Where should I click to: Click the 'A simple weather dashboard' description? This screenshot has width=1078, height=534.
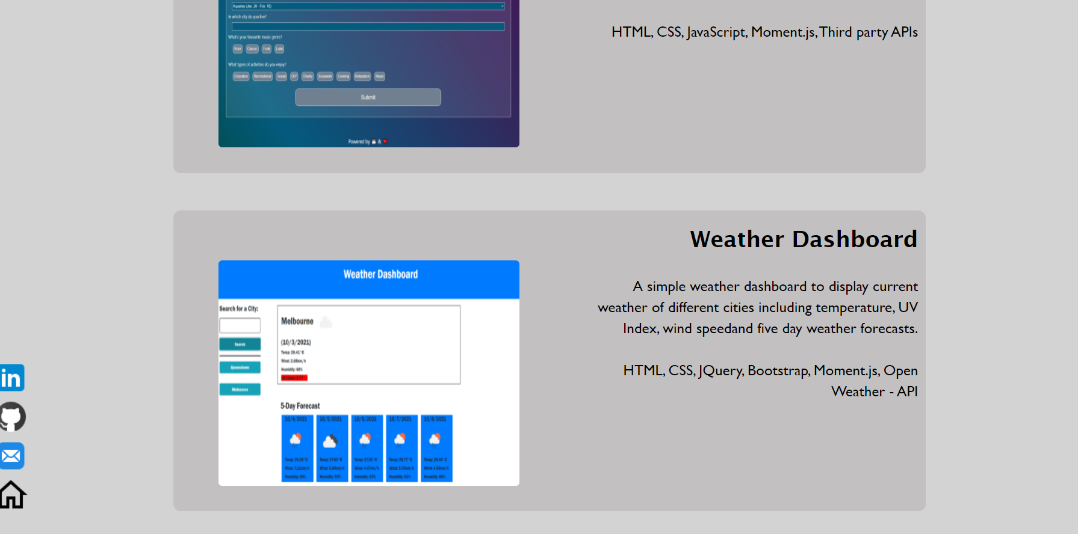pos(758,307)
